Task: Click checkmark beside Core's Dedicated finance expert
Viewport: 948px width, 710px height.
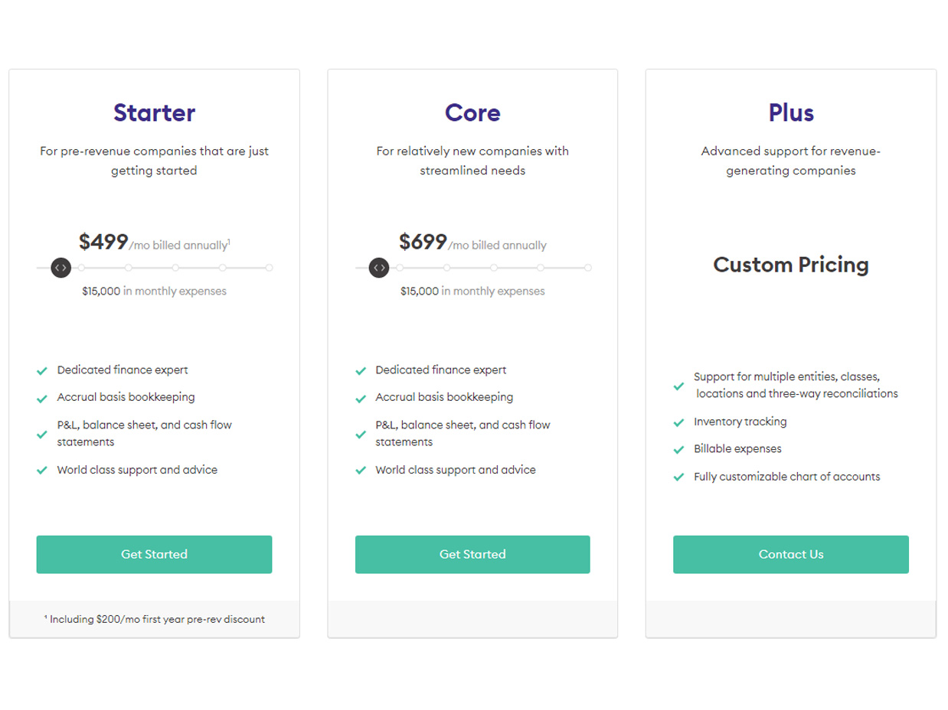Action: pos(361,371)
